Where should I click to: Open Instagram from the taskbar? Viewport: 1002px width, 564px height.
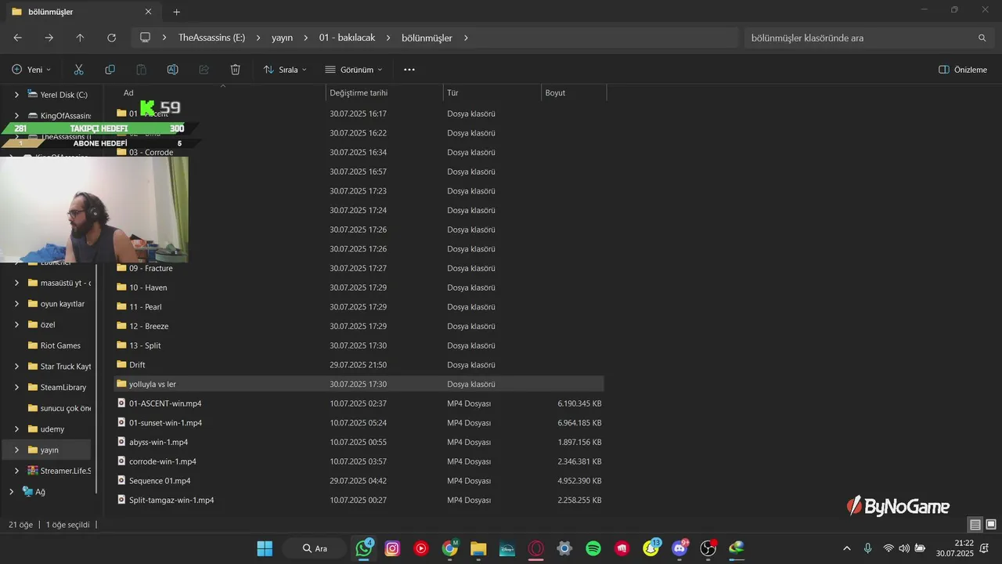tap(393, 548)
